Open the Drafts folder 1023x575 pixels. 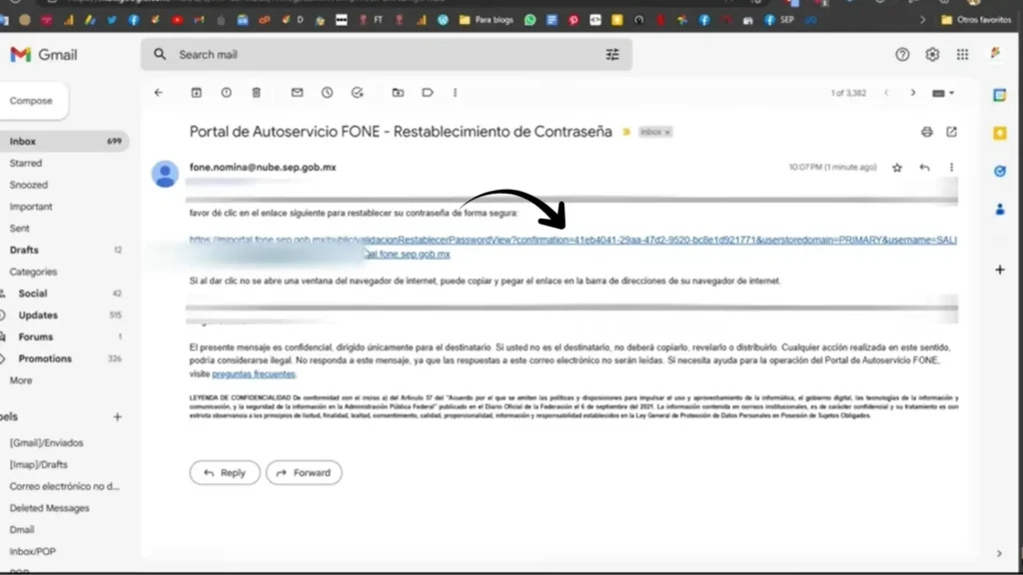(x=24, y=250)
